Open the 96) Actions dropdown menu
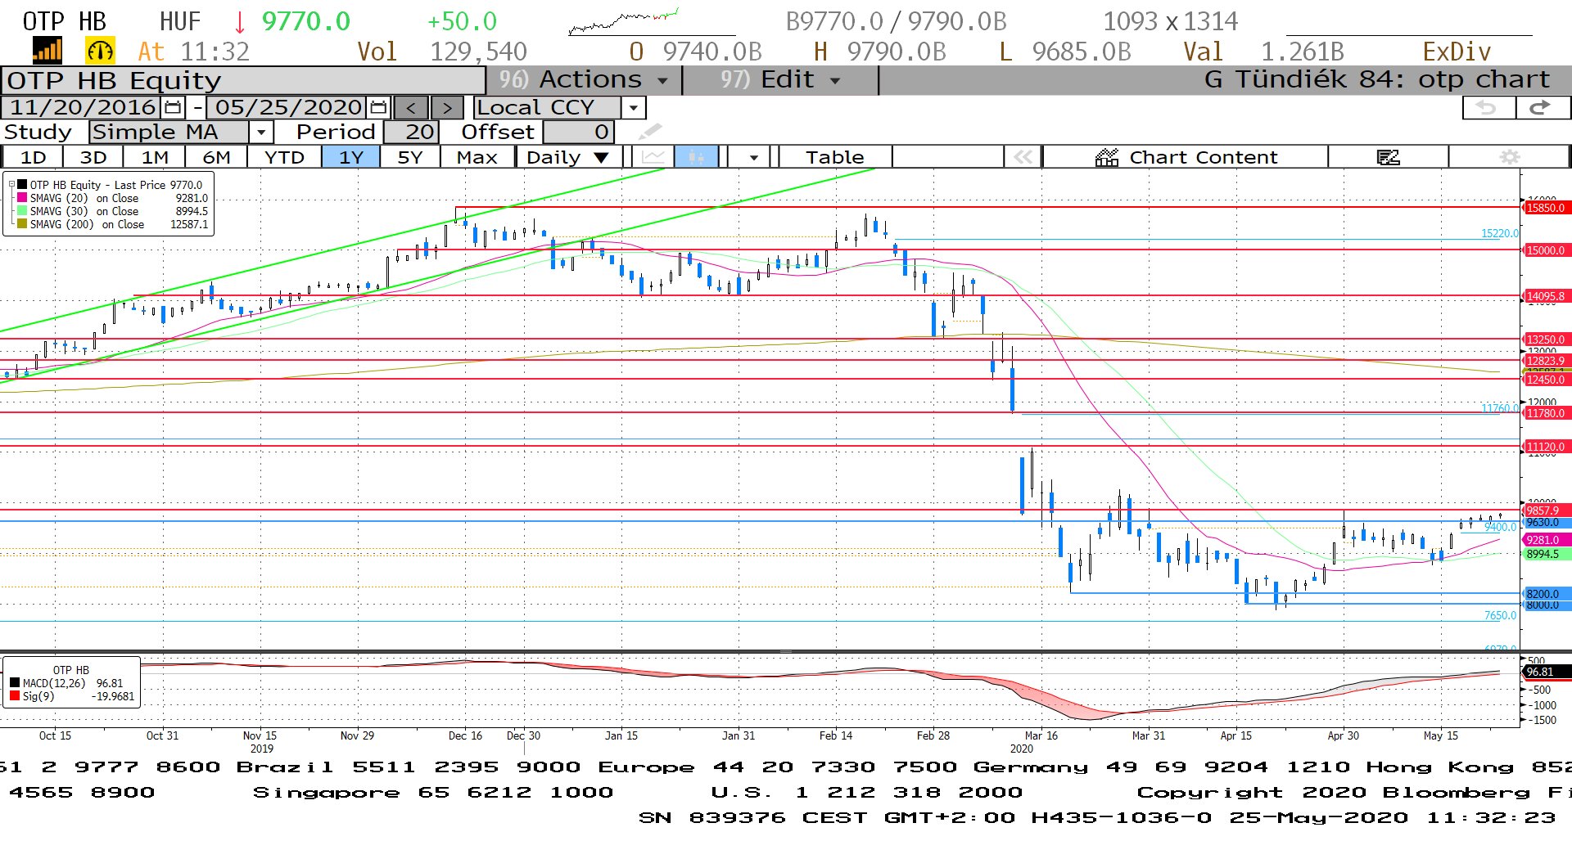This screenshot has height=850, width=1572. click(584, 80)
